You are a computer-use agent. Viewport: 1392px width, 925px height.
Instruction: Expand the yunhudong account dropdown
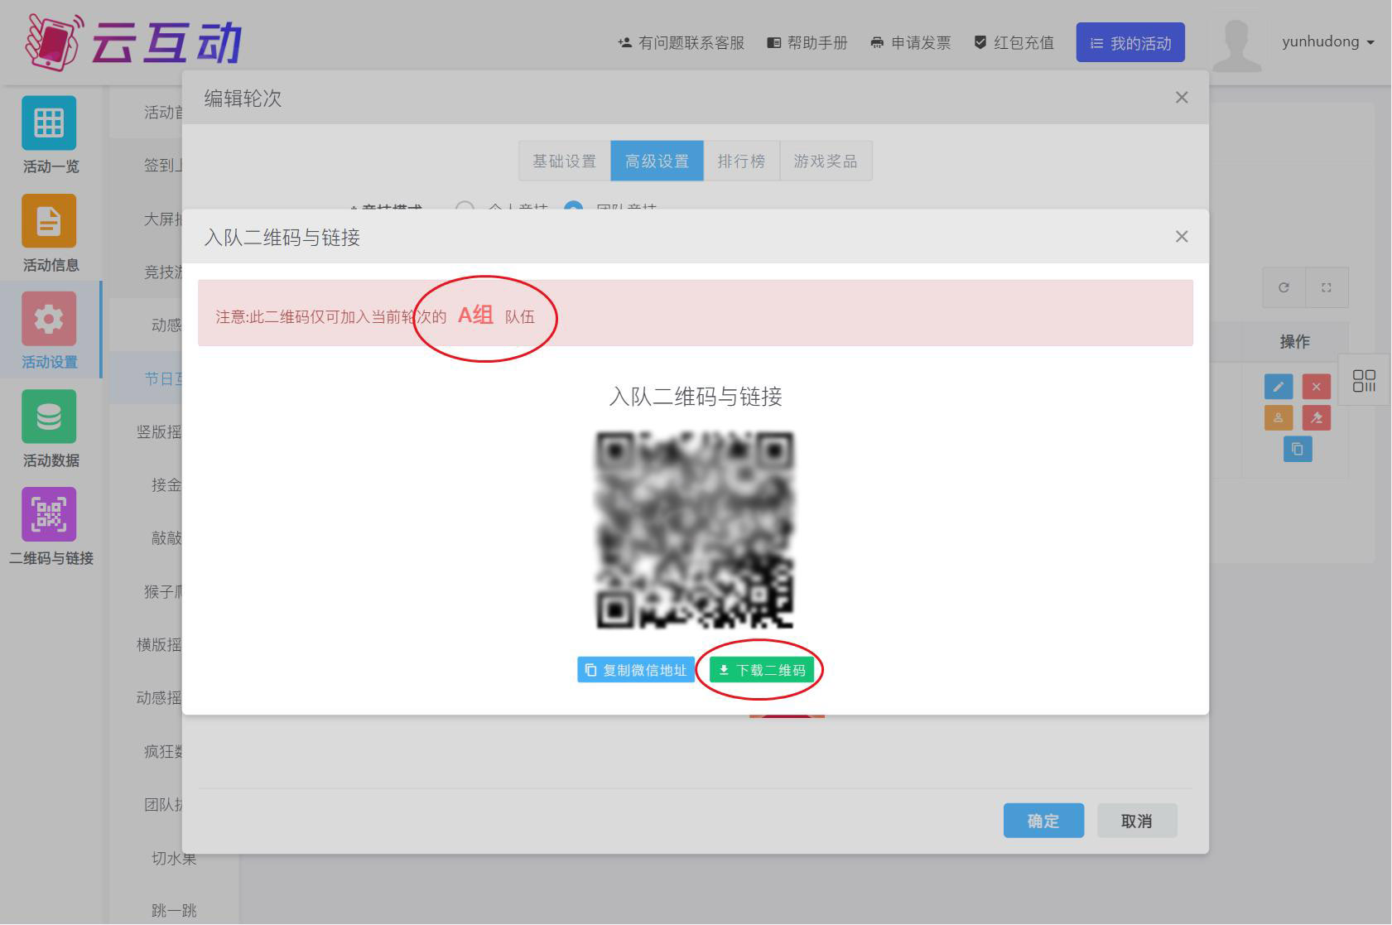(1328, 41)
